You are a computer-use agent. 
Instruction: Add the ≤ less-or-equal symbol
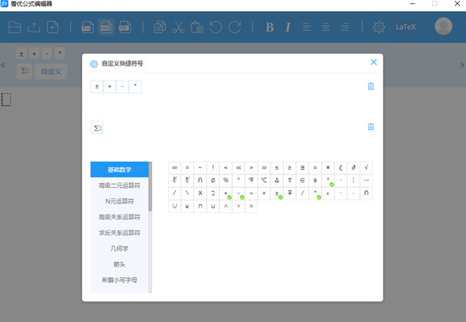pos(277,167)
